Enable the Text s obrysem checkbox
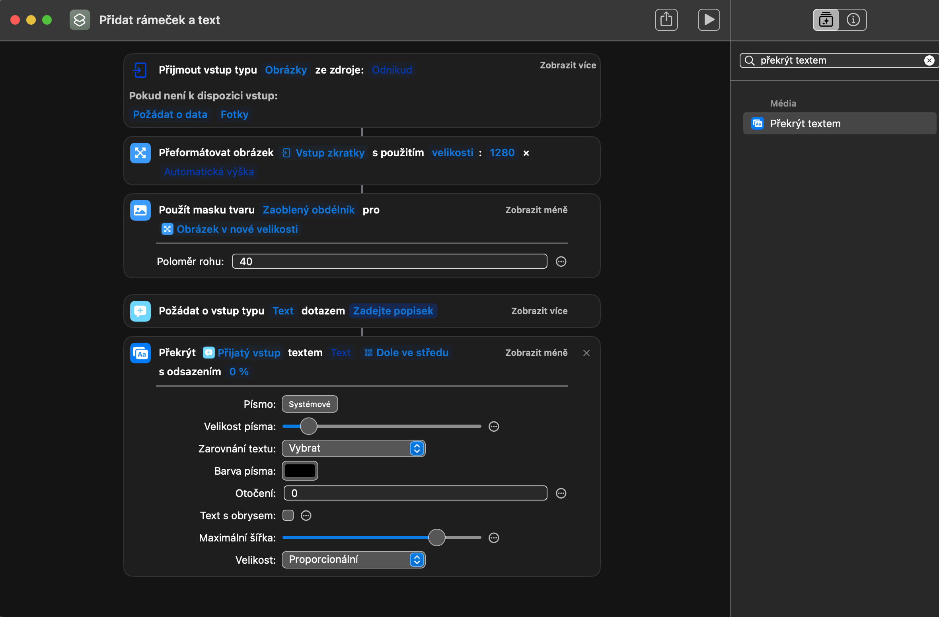Screen dimensions: 939x617 [288, 516]
